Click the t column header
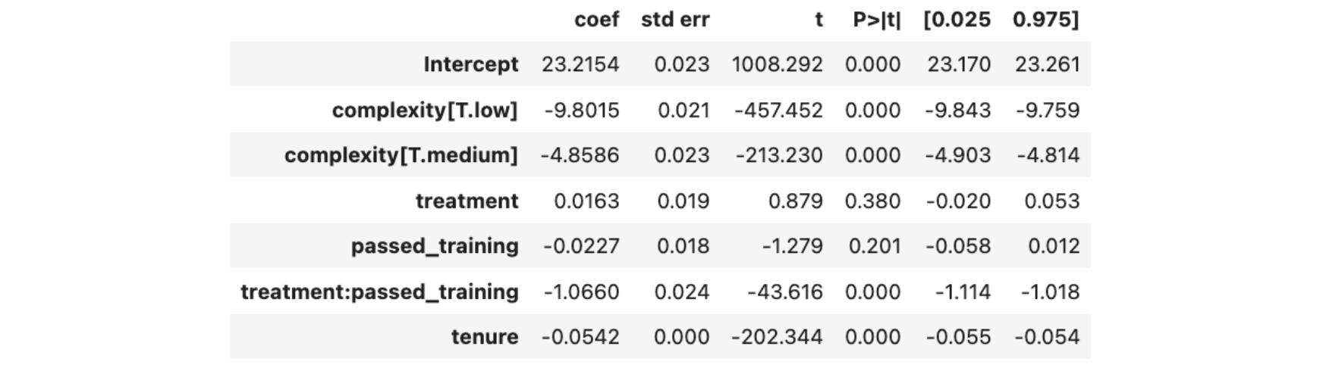 point(819,20)
